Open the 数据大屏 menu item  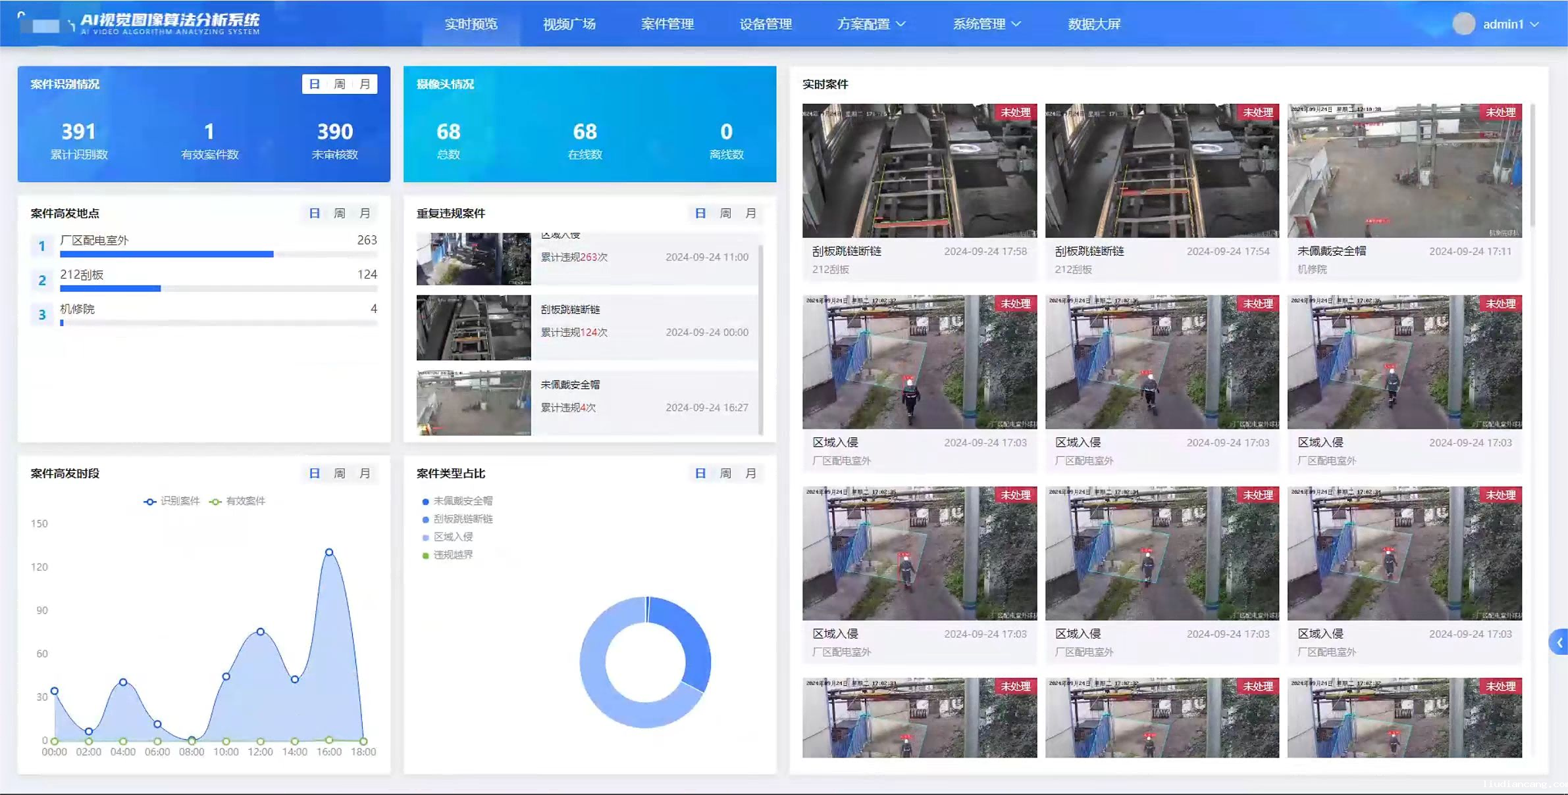tap(1093, 24)
